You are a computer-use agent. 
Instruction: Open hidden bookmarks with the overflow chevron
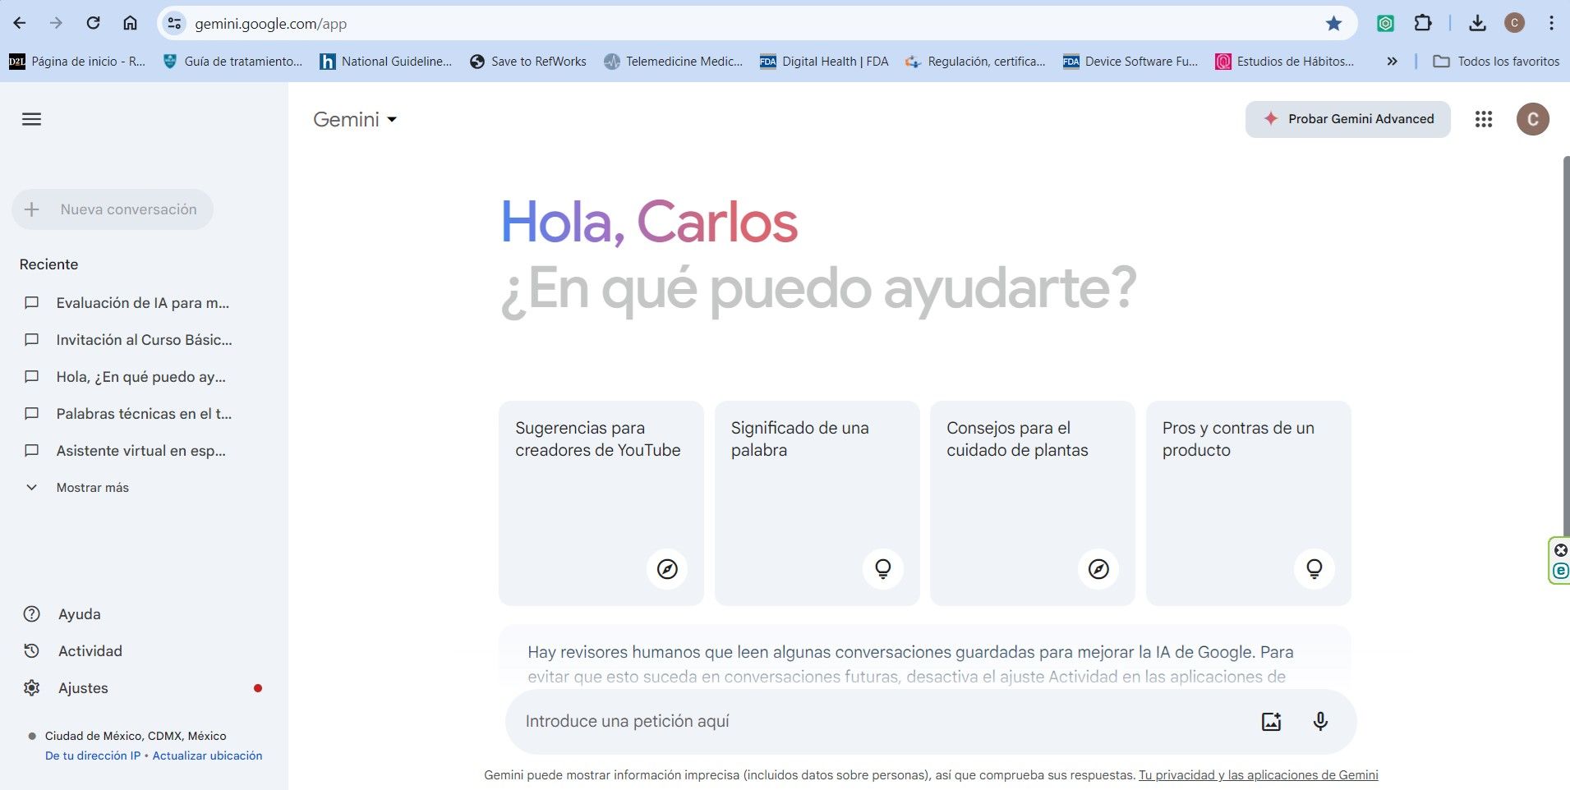1393,61
